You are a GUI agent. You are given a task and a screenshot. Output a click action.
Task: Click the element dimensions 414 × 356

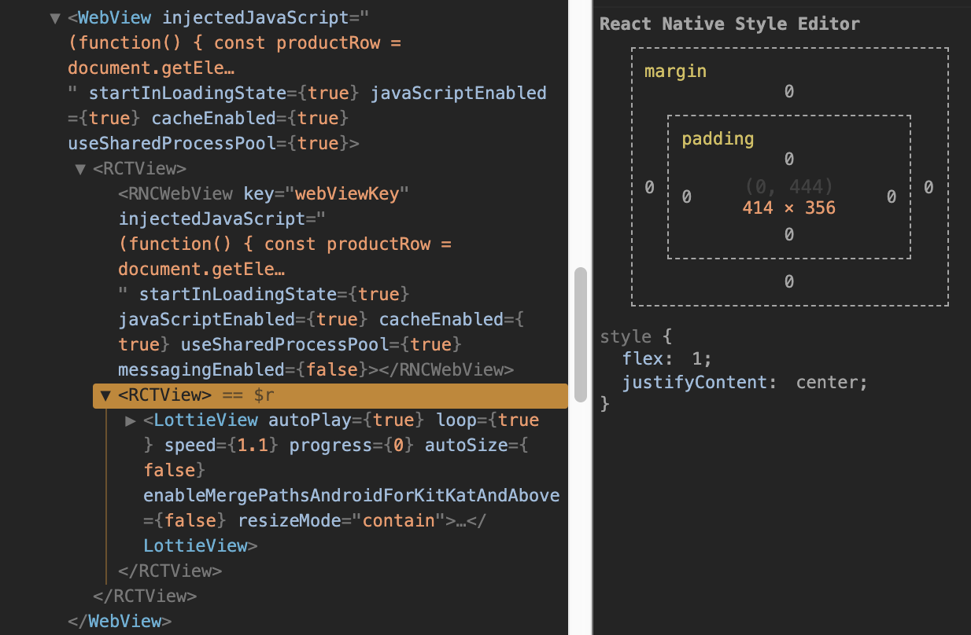pos(788,209)
